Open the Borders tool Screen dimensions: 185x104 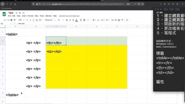(x=84, y=20)
